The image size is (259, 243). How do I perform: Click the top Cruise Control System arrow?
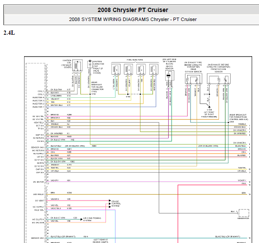pos(110,201)
